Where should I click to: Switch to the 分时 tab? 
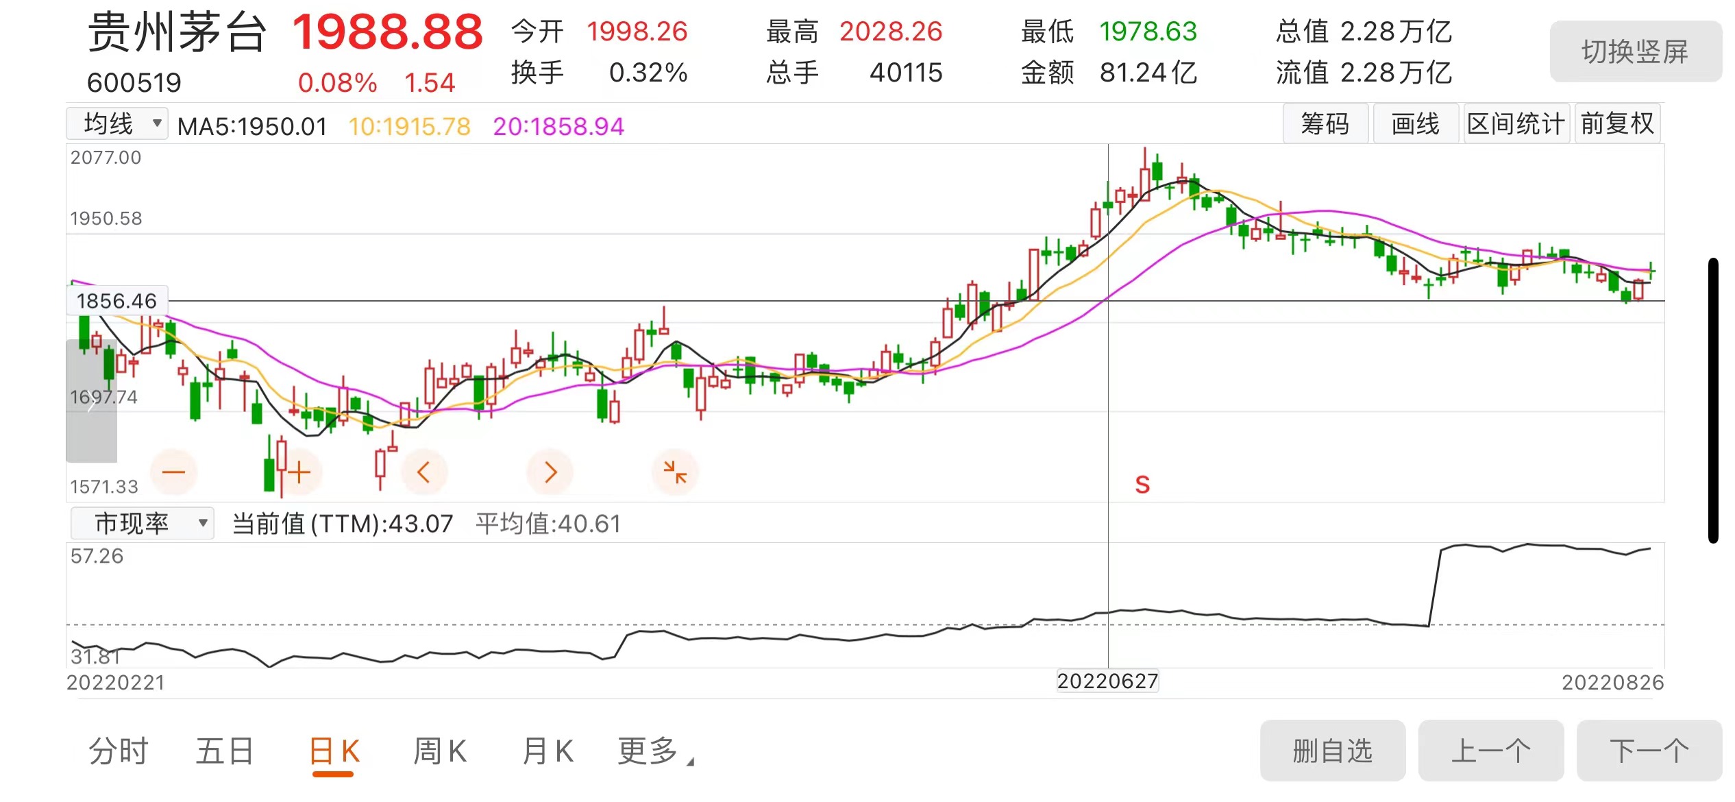(118, 751)
